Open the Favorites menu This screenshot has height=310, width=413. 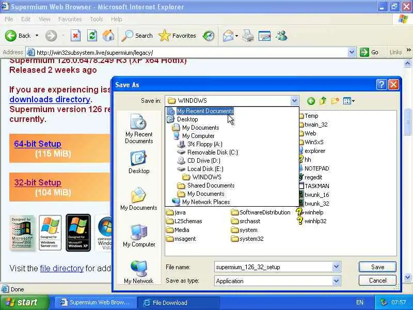(70, 19)
